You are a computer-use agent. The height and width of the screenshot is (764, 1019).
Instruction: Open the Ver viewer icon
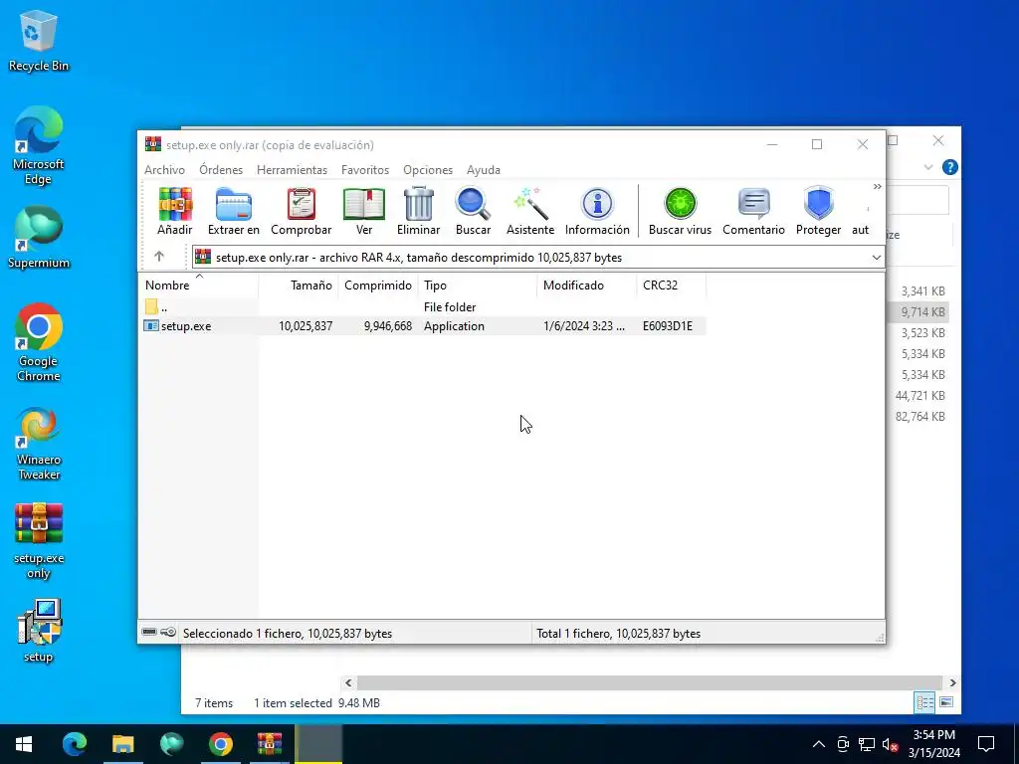pyautogui.click(x=364, y=211)
